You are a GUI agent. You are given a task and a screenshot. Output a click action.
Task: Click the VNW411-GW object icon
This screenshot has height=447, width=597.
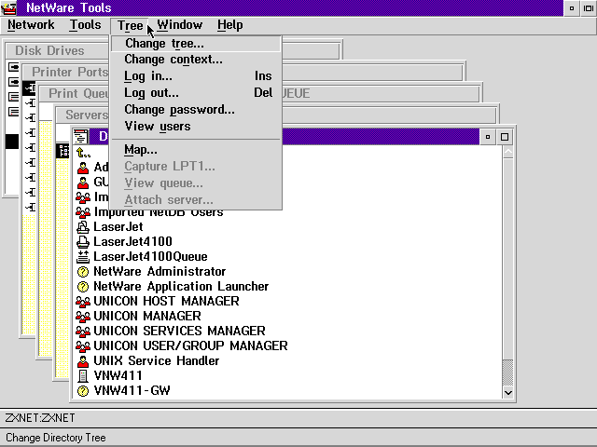click(x=82, y=390)
